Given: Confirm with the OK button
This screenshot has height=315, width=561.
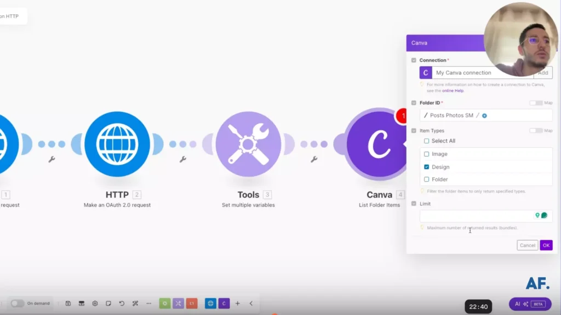Looking at the screenshot, I should point(546,246).
